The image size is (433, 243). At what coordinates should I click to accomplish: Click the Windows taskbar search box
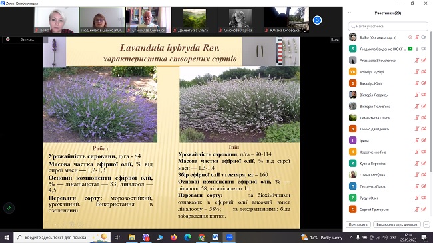coord(62,237)
